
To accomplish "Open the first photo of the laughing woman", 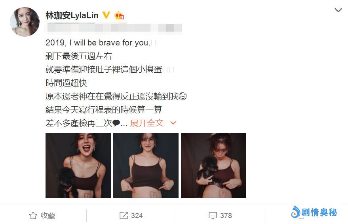I will click(78, 165).
